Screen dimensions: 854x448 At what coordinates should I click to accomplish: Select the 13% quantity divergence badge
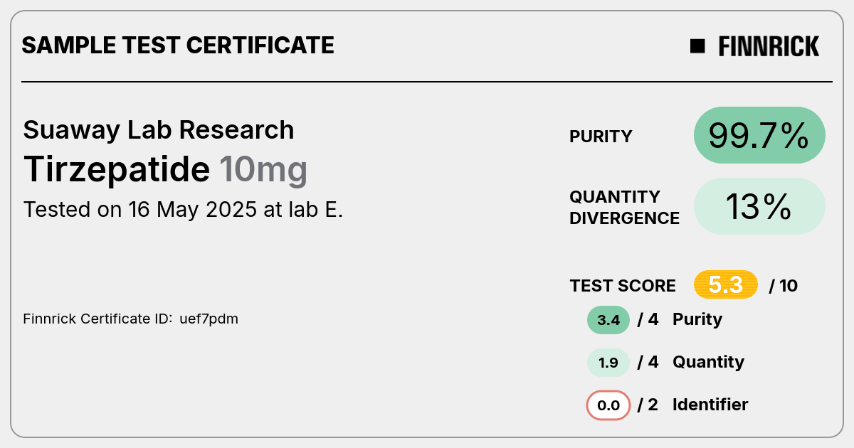[759, 206]
